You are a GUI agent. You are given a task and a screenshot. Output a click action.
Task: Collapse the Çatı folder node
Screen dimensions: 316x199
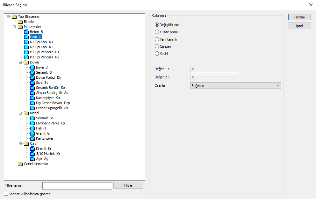pos(20,143)
